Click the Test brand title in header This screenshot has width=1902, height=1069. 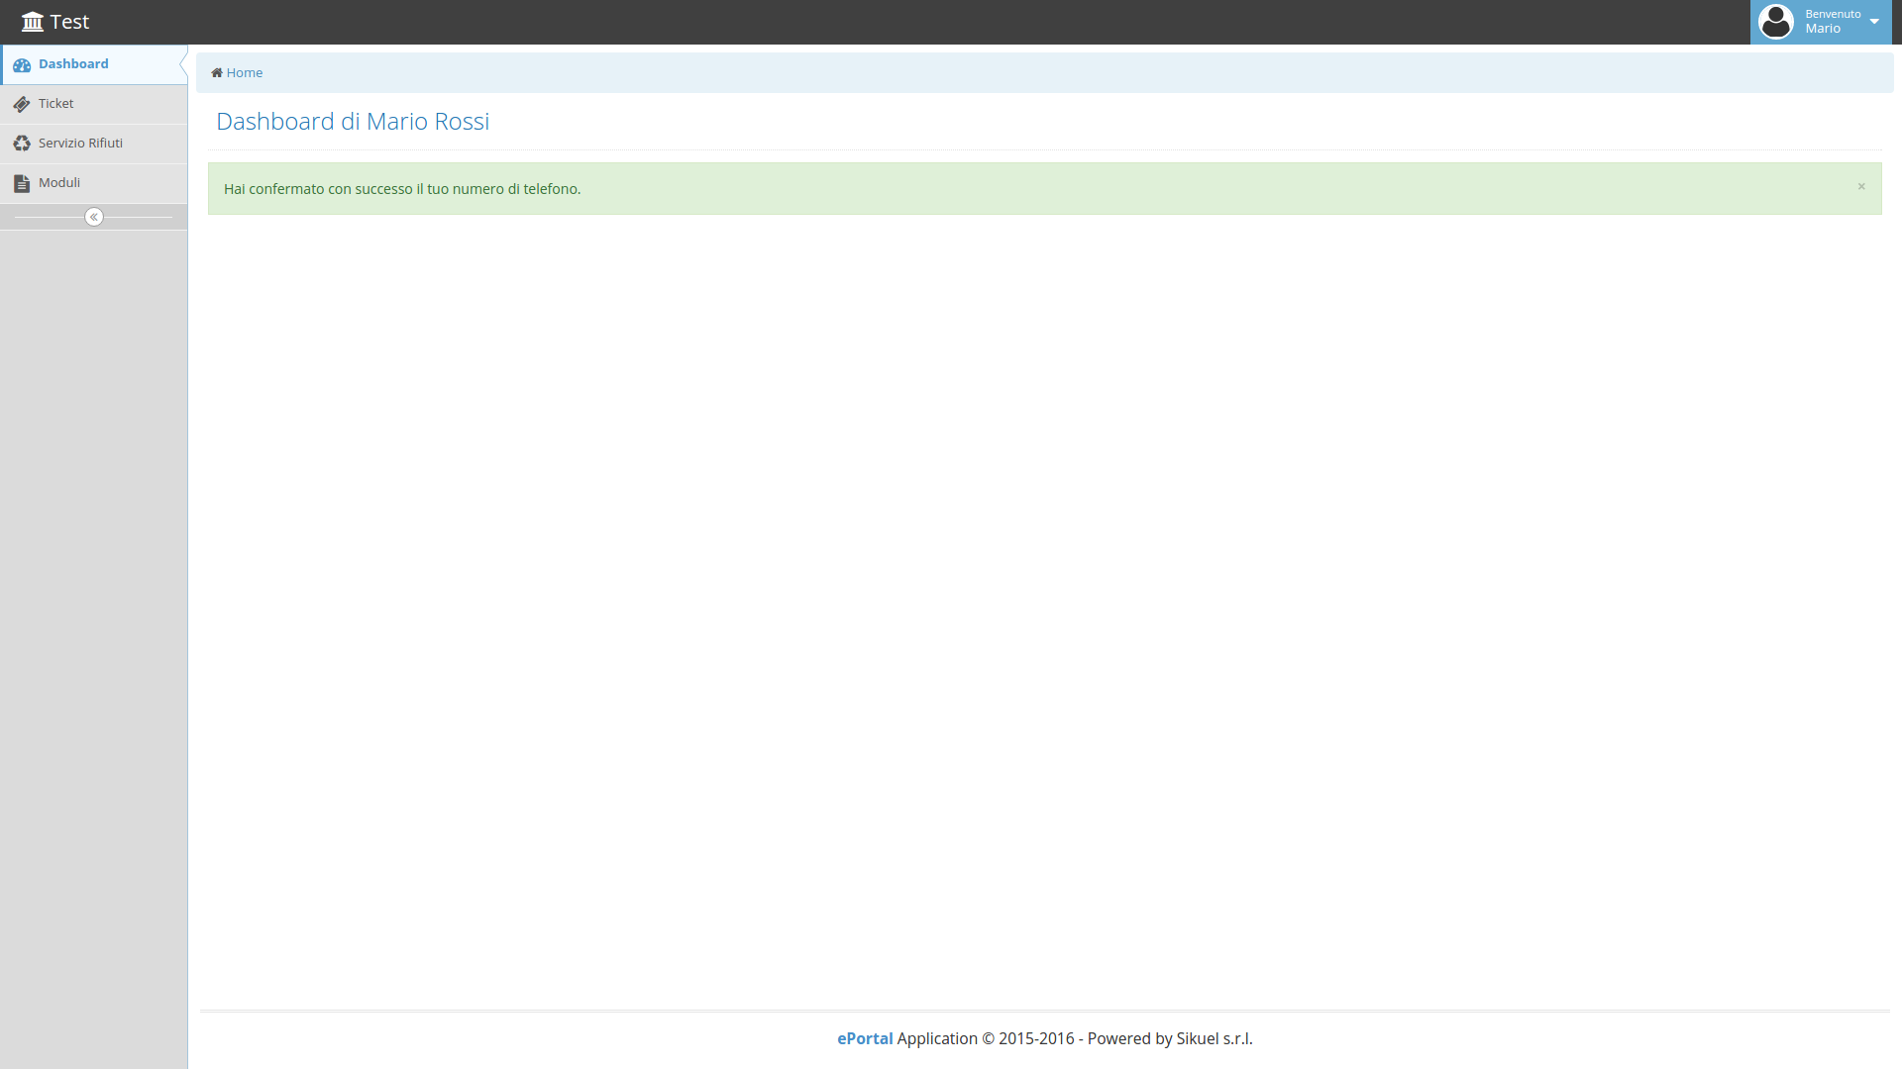pos(69,22)
